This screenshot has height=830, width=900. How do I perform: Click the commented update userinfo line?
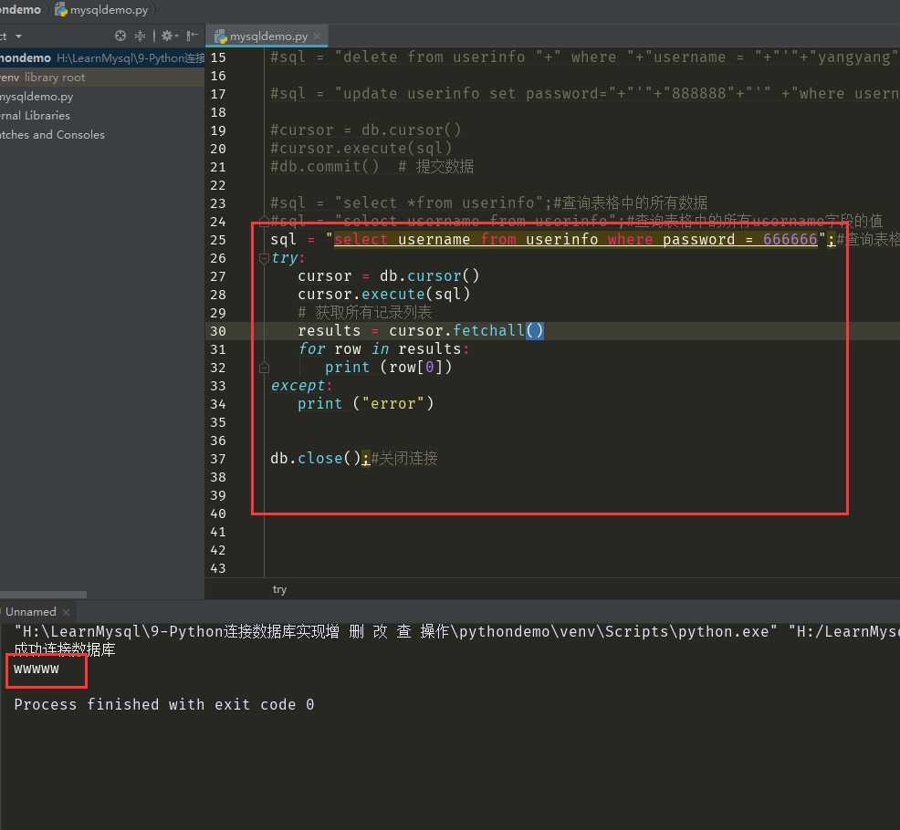584,94
